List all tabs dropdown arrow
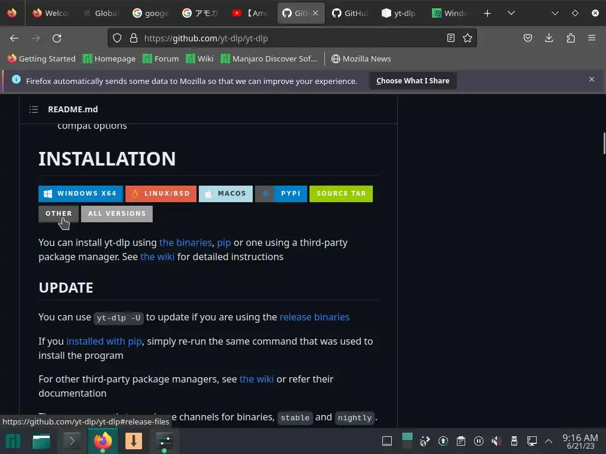 click(x=511, y=14)
